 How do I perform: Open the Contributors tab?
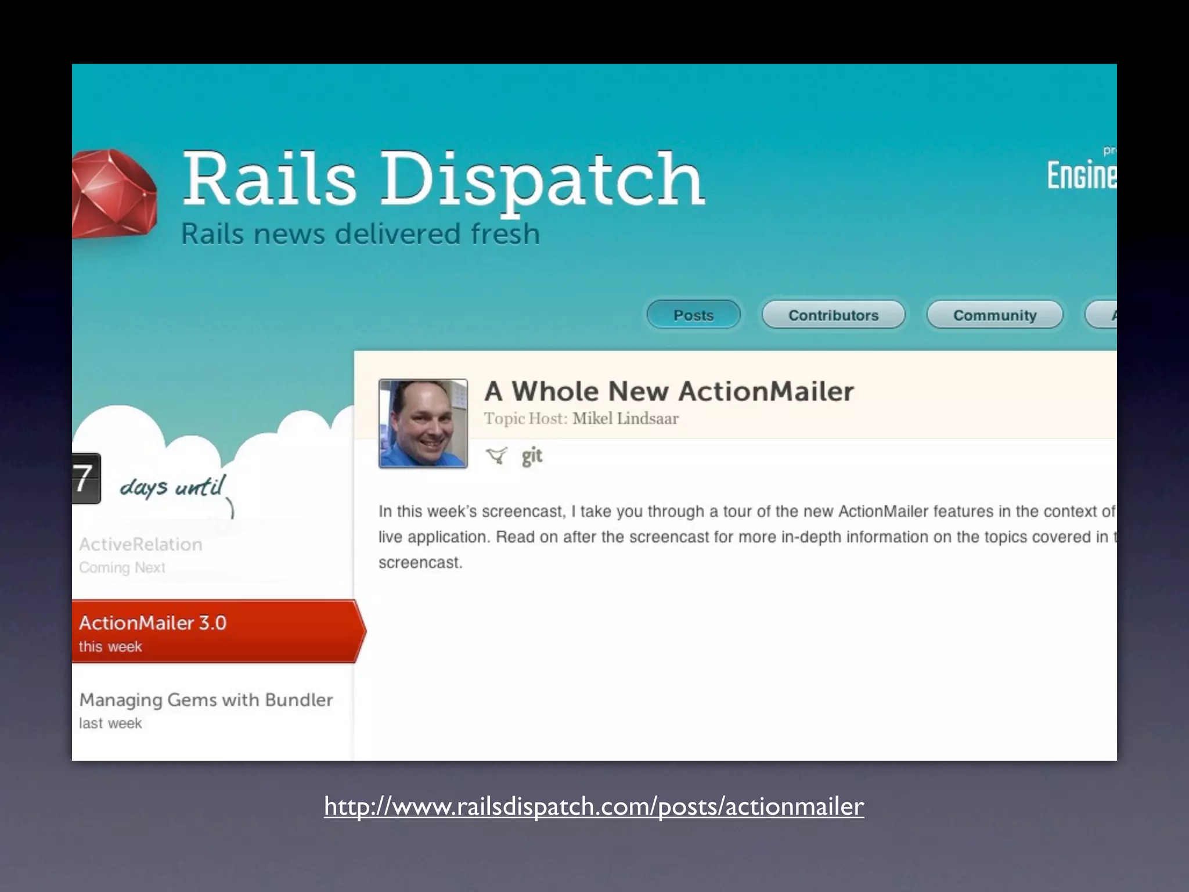pyautogui.click(x=833, y=315)
